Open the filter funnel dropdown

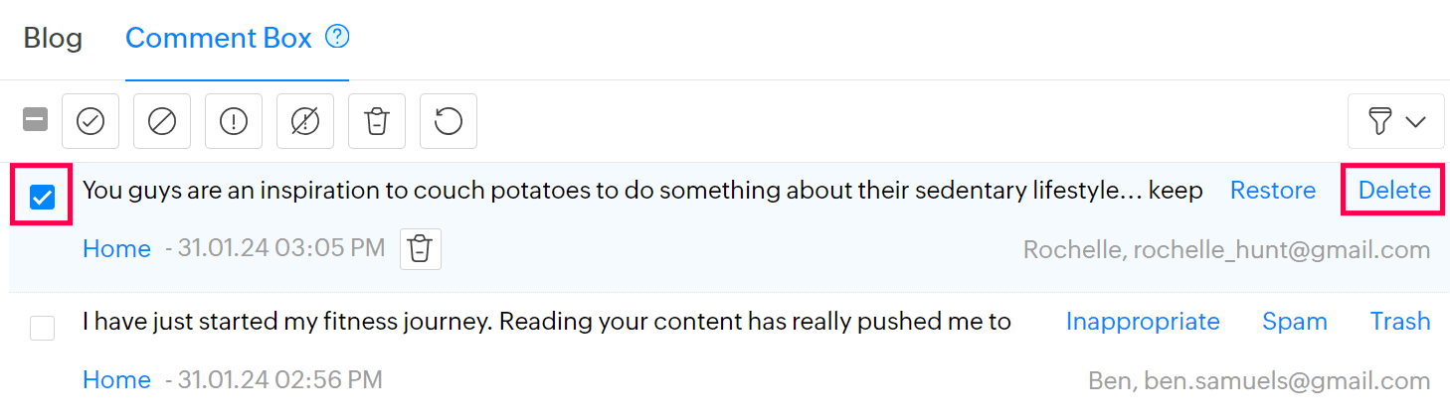point(1397,121)
